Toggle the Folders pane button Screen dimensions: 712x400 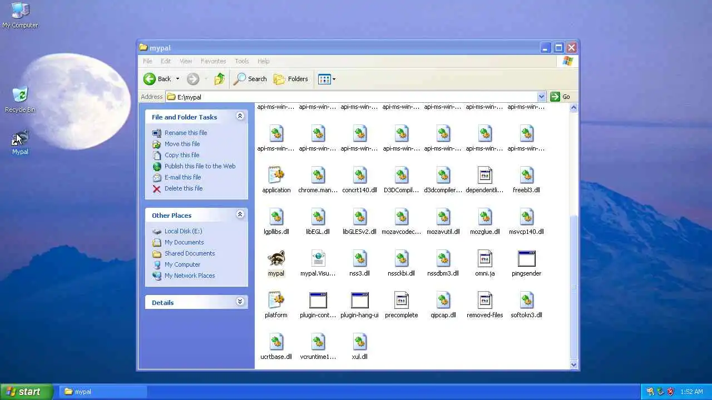(x=291, y=79)
